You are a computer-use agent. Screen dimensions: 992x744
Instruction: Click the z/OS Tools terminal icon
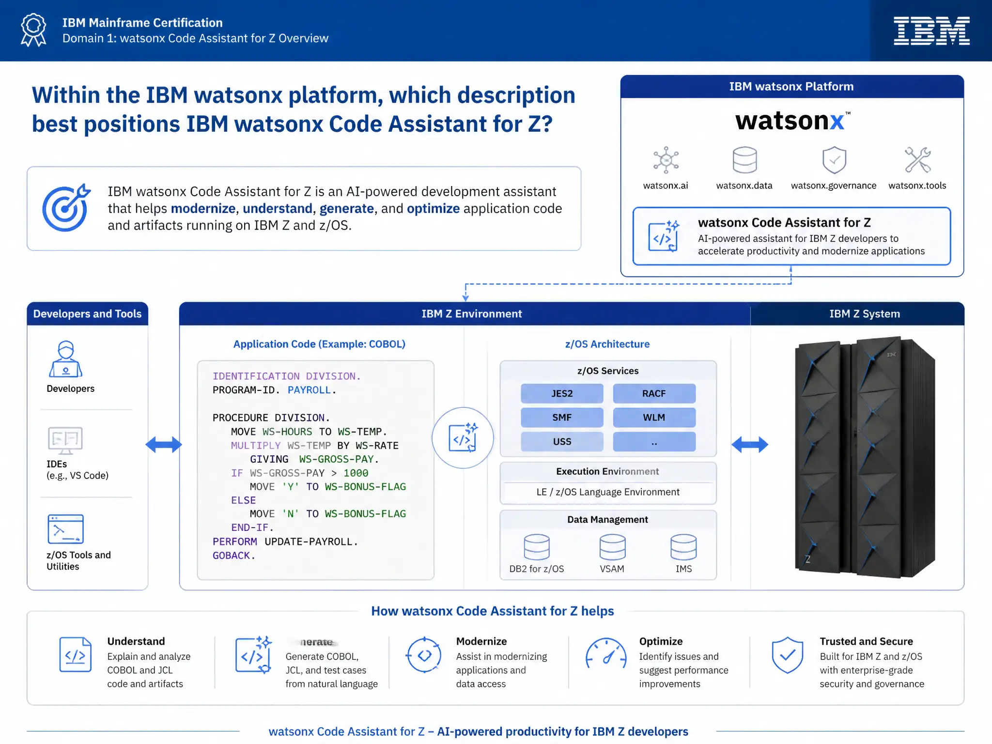[65, 529]
